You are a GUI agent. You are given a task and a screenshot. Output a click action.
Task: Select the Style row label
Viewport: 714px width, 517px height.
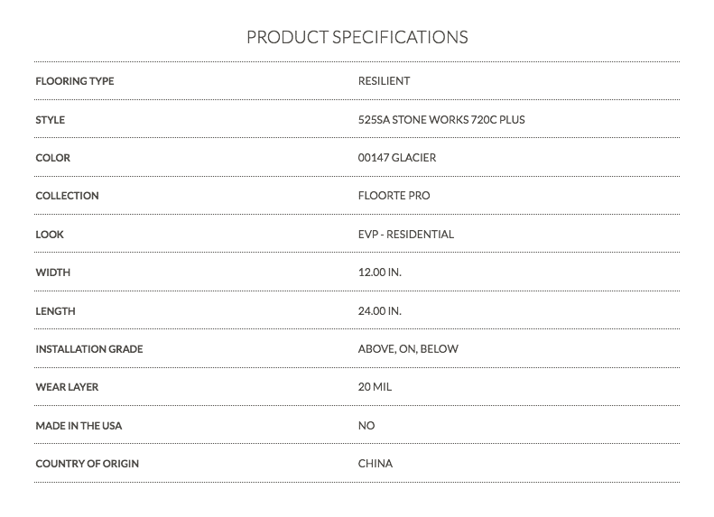50,120
